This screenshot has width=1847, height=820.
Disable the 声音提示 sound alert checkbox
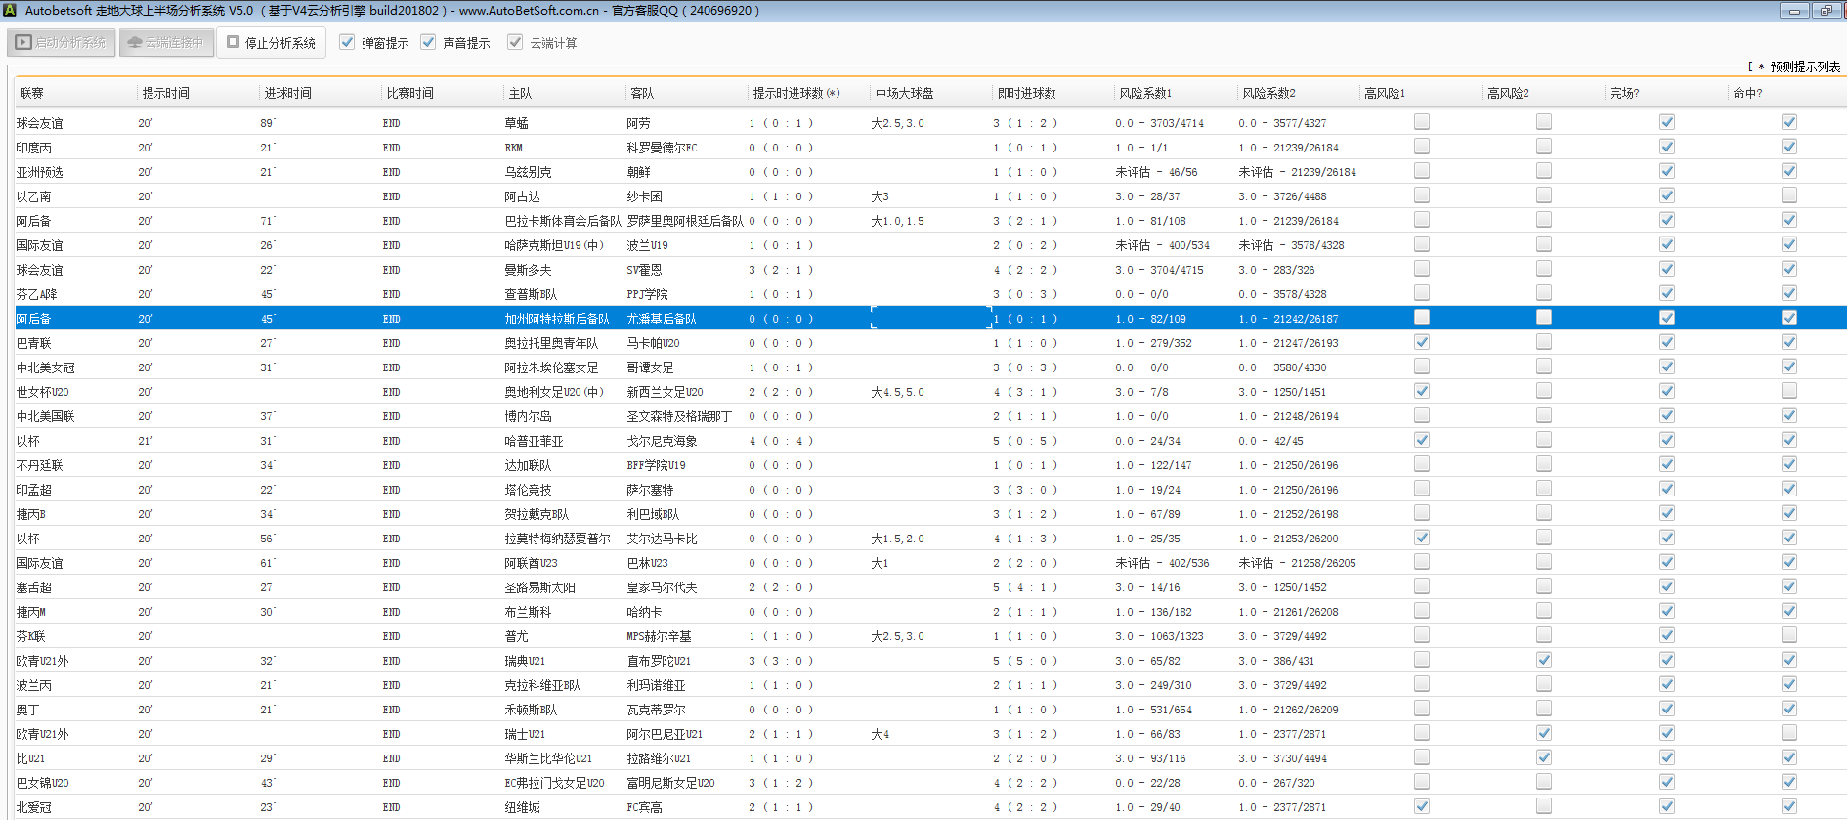[x=428, y=42]
